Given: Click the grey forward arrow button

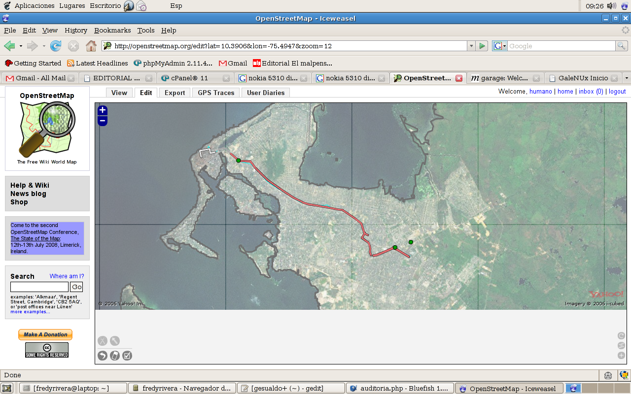Looking at the screenshot, I should pyautogui.click(x=32, y=46).
